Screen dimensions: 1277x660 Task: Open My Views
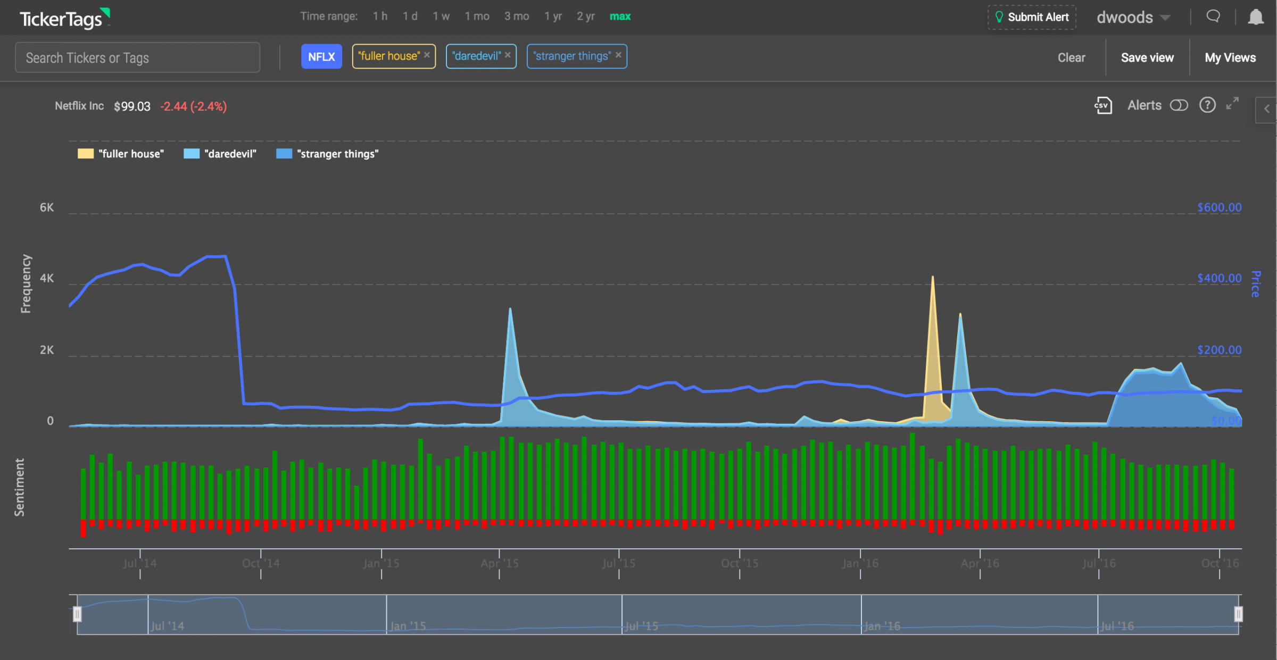pos(1230,57)
